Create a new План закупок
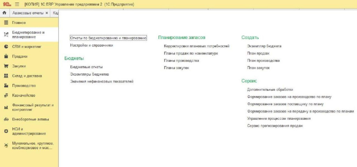The width and height of the screenshot is (357, 167). click(258, 68)
